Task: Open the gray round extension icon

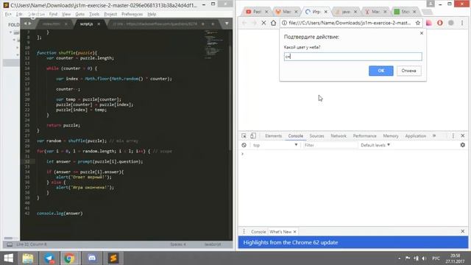Action: (x=451, y=23)
